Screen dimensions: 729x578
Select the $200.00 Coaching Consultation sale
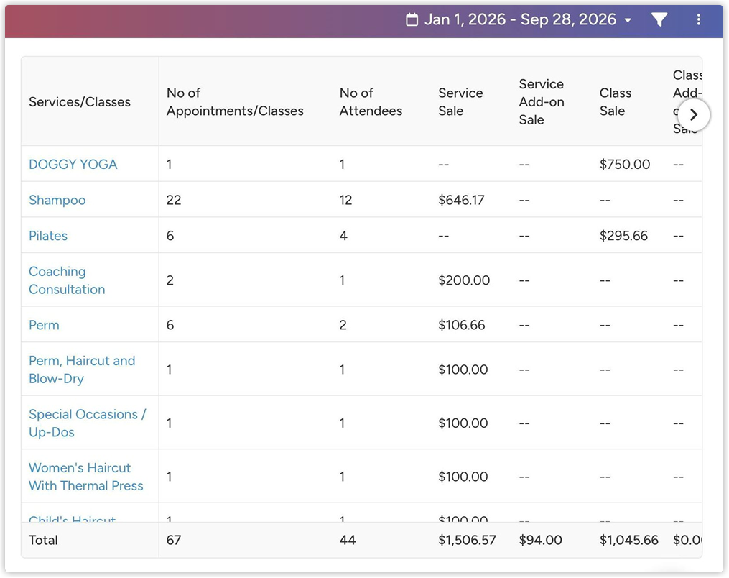pos(464,280)
